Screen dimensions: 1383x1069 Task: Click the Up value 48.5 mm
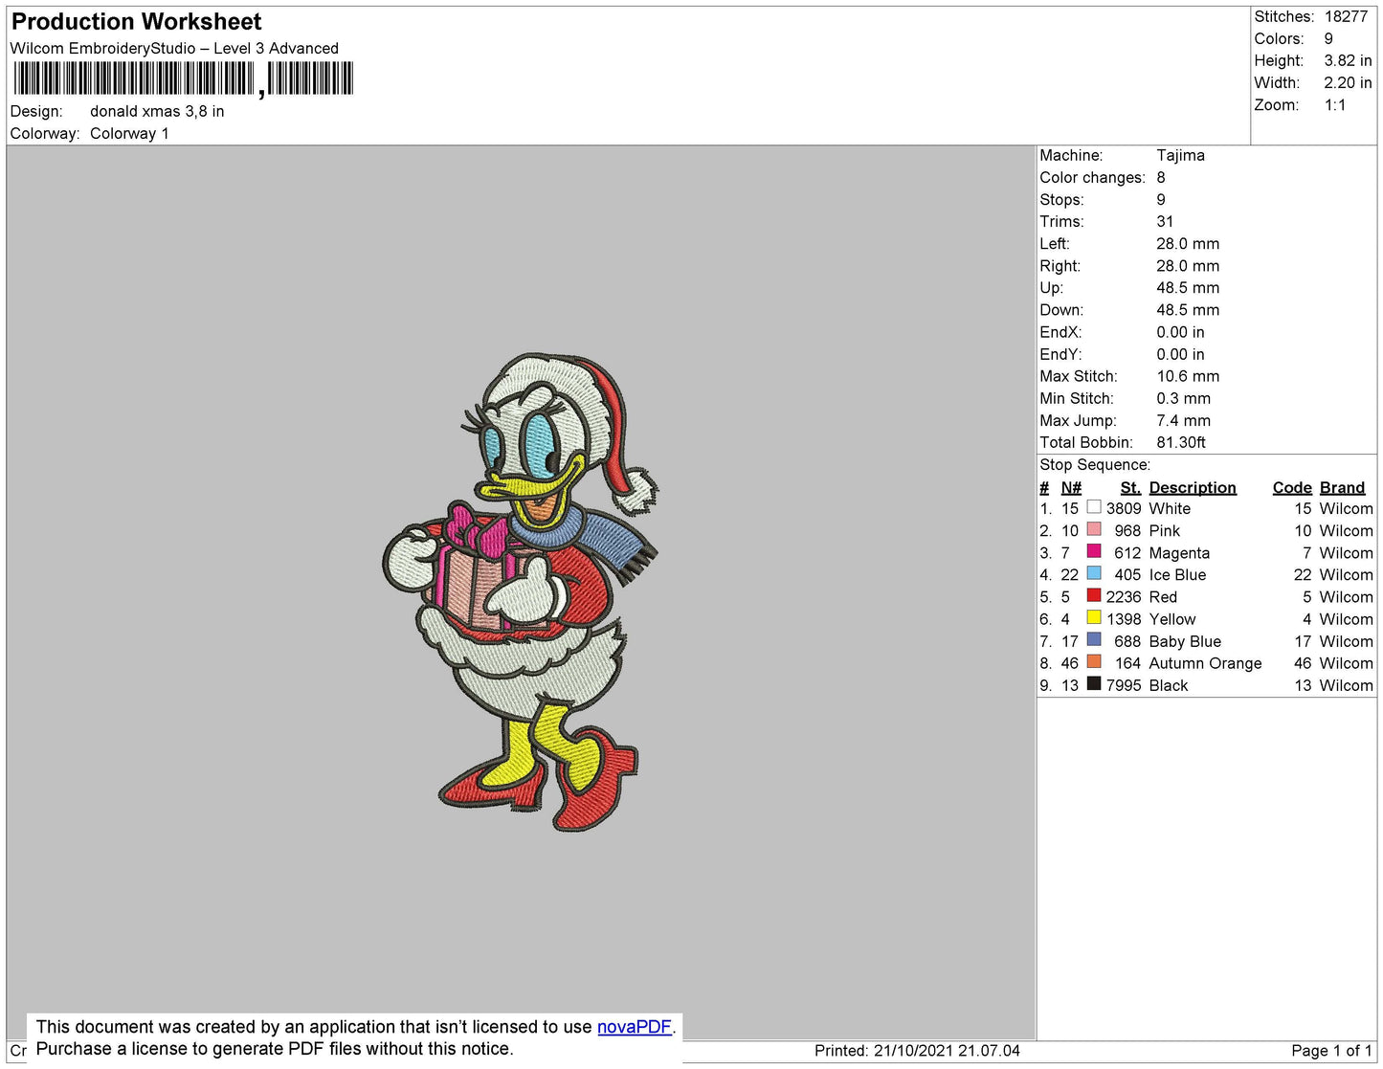coord(1188,288)
